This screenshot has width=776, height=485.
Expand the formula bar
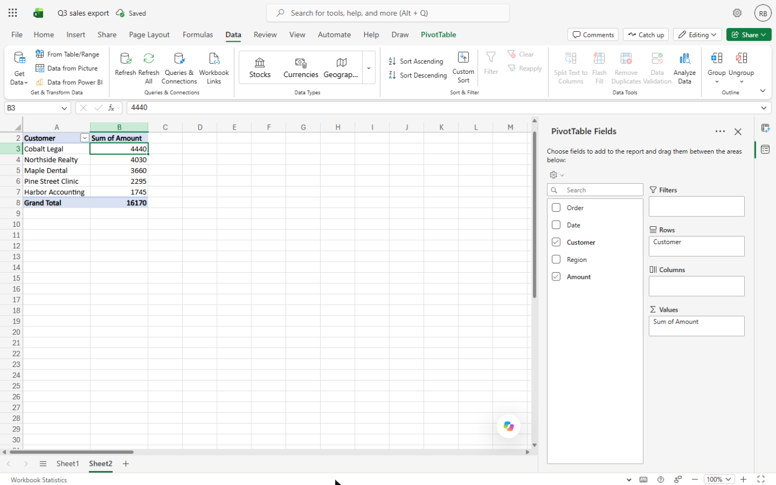765,108
